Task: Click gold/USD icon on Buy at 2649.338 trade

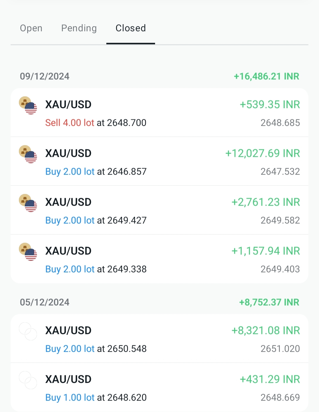Action: coord(28,252)
